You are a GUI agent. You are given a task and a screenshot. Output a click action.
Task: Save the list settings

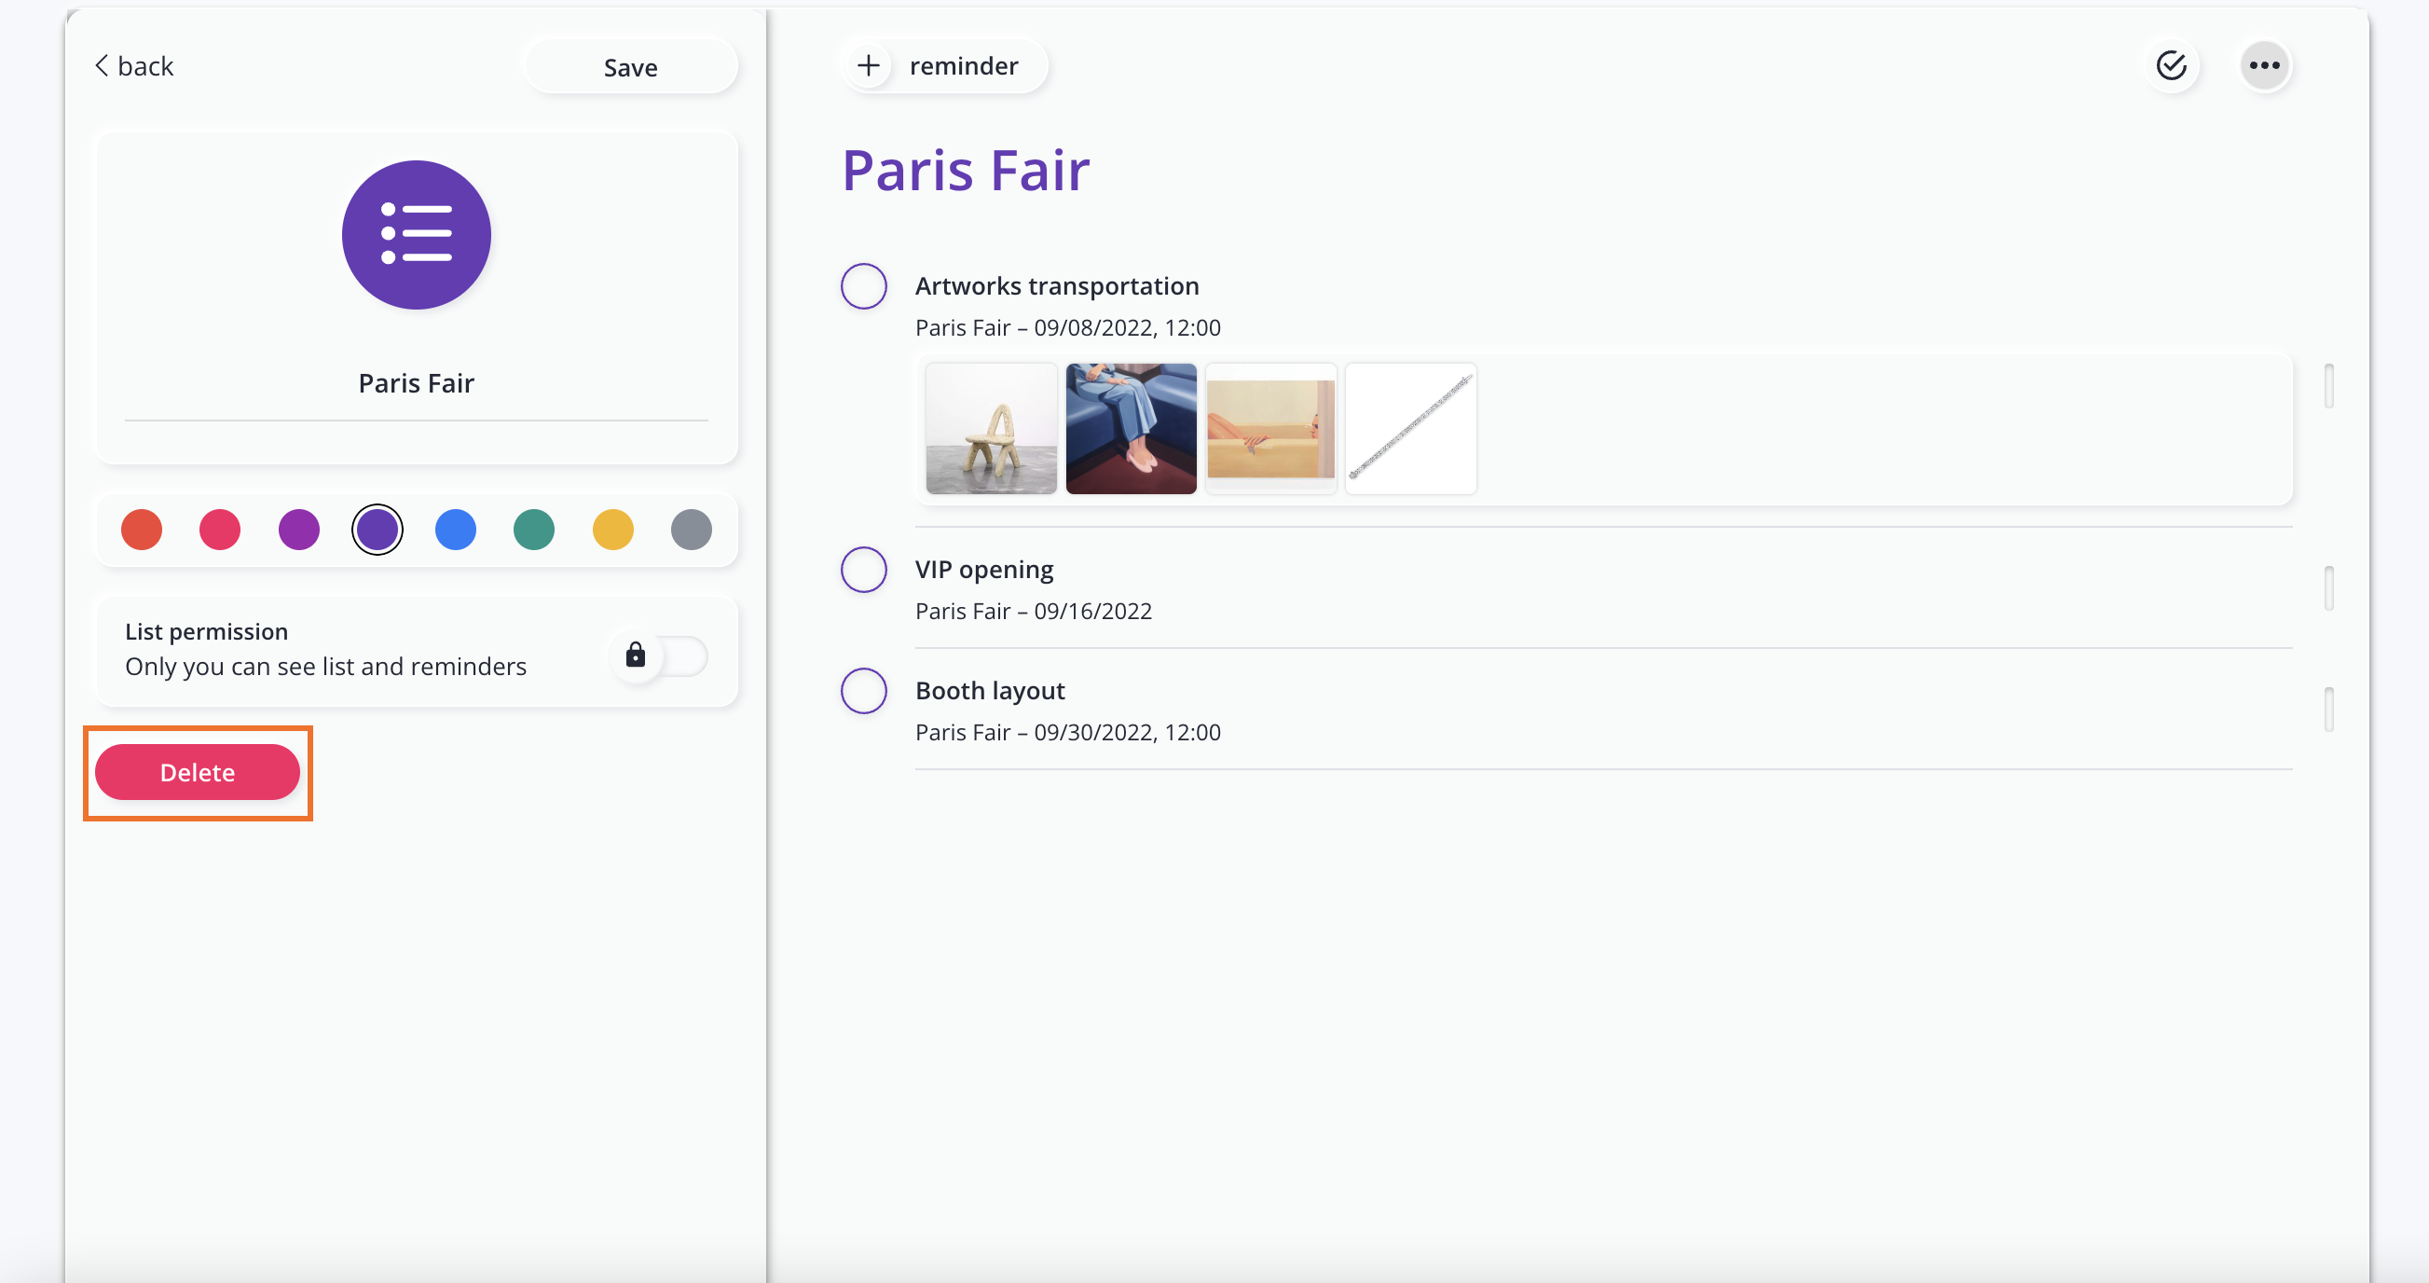tap(630, 67)
